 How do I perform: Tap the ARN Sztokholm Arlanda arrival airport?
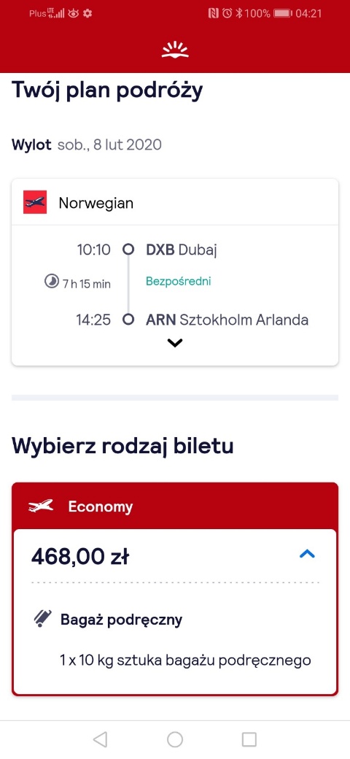coord(227,320)
